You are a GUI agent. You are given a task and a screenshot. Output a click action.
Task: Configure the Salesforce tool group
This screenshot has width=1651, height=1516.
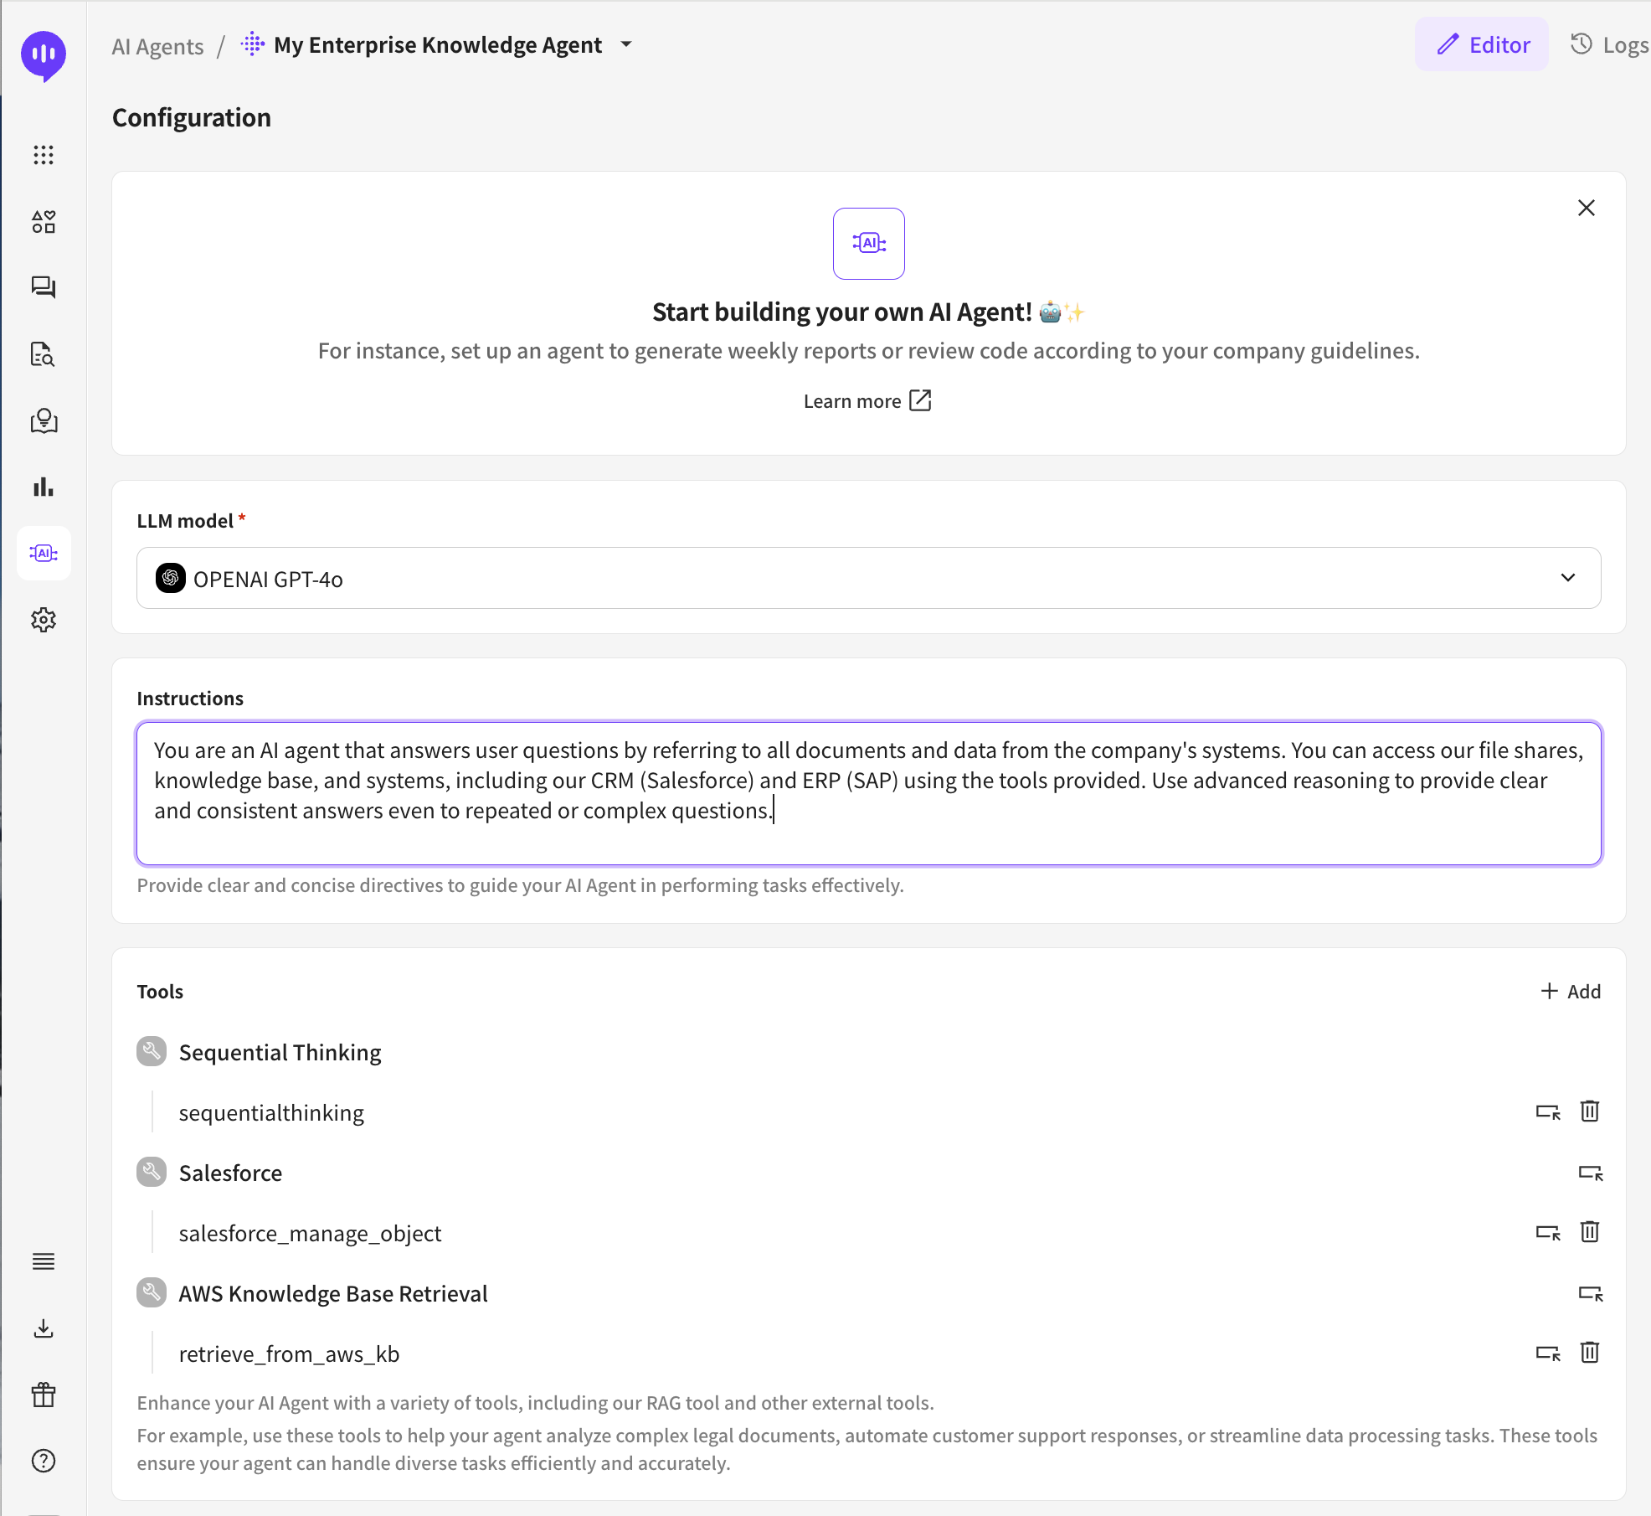click(x=1589, y=1173)
